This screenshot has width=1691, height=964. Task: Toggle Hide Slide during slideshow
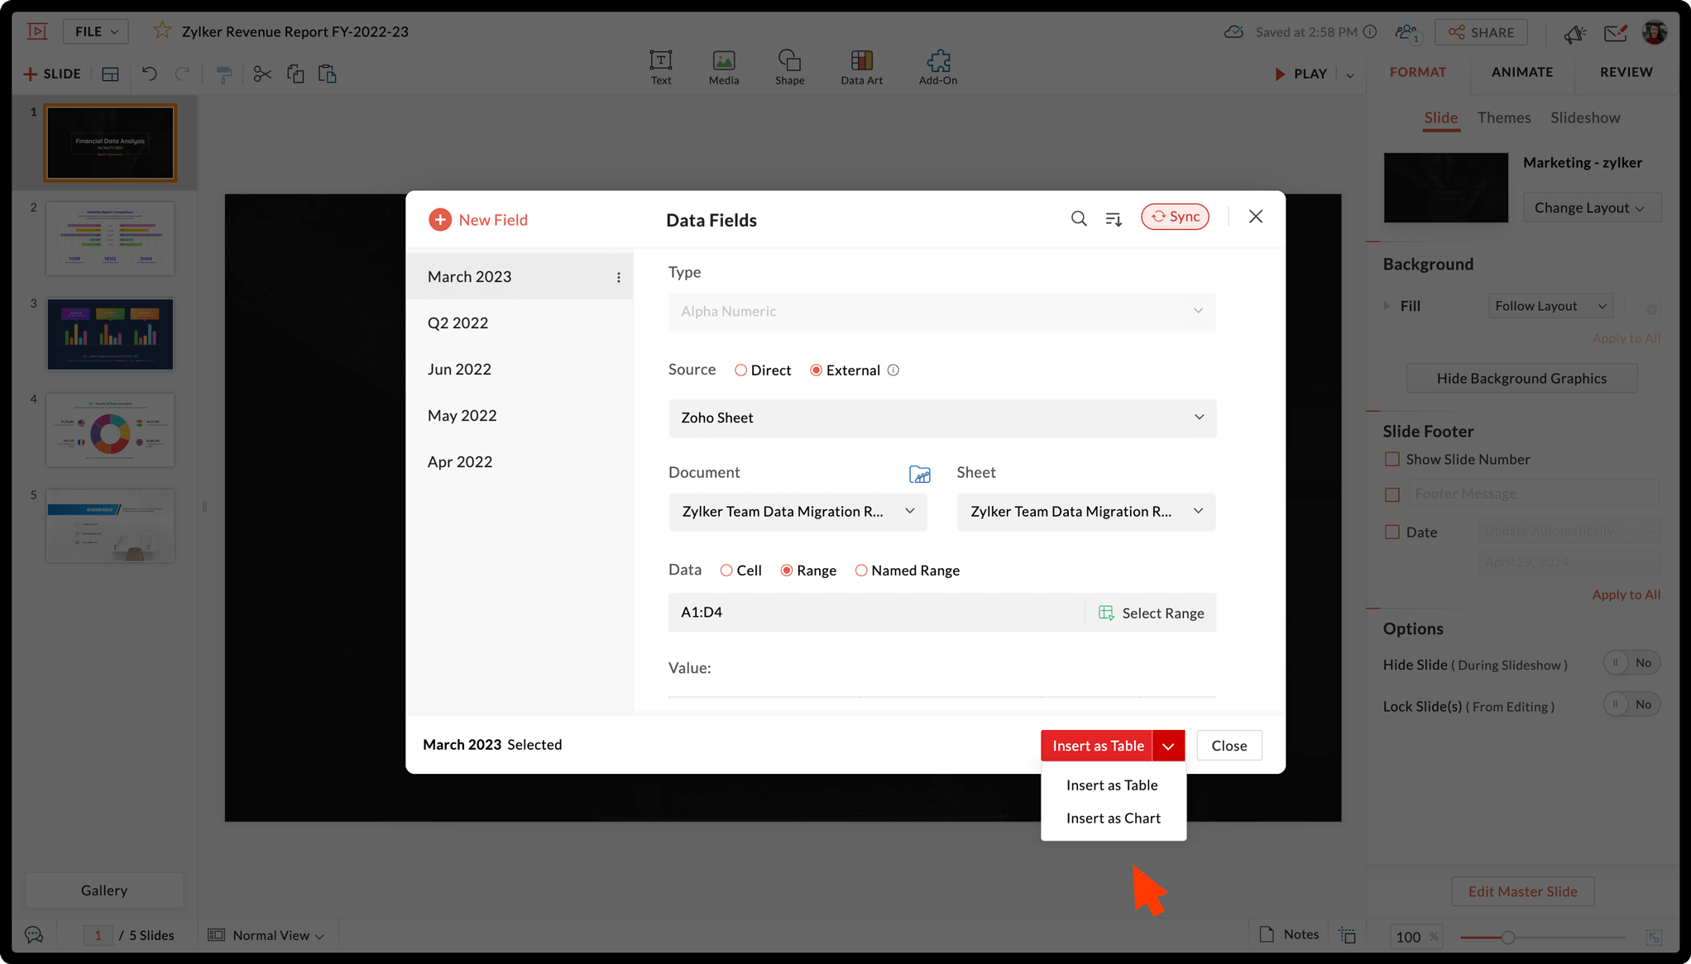click(x=1631, y=663)
